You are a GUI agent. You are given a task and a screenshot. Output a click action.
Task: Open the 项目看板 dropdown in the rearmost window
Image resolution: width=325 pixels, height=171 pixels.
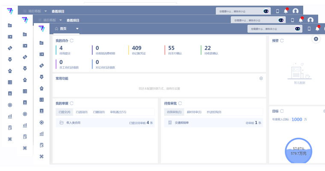[x=46, y=11]
